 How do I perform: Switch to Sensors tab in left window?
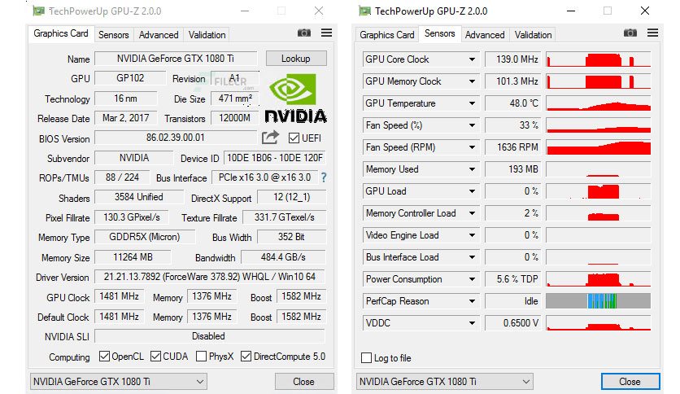tap(114, 35)
